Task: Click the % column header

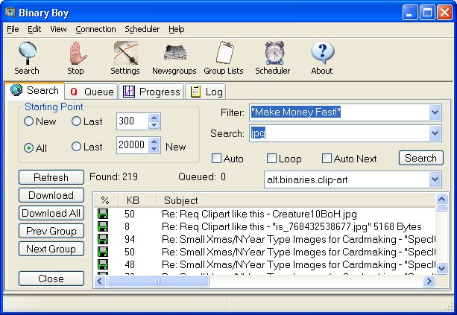Action: pos(107,200)
